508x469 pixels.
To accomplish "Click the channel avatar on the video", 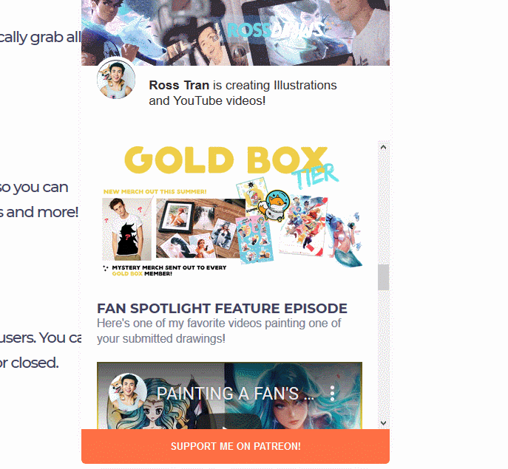I will [128, 392].
